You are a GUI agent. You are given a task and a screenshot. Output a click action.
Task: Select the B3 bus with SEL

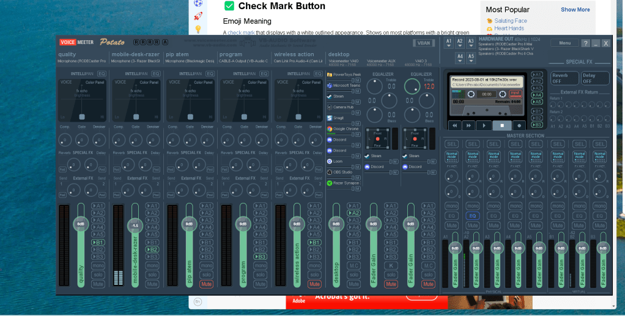(599, 144)
